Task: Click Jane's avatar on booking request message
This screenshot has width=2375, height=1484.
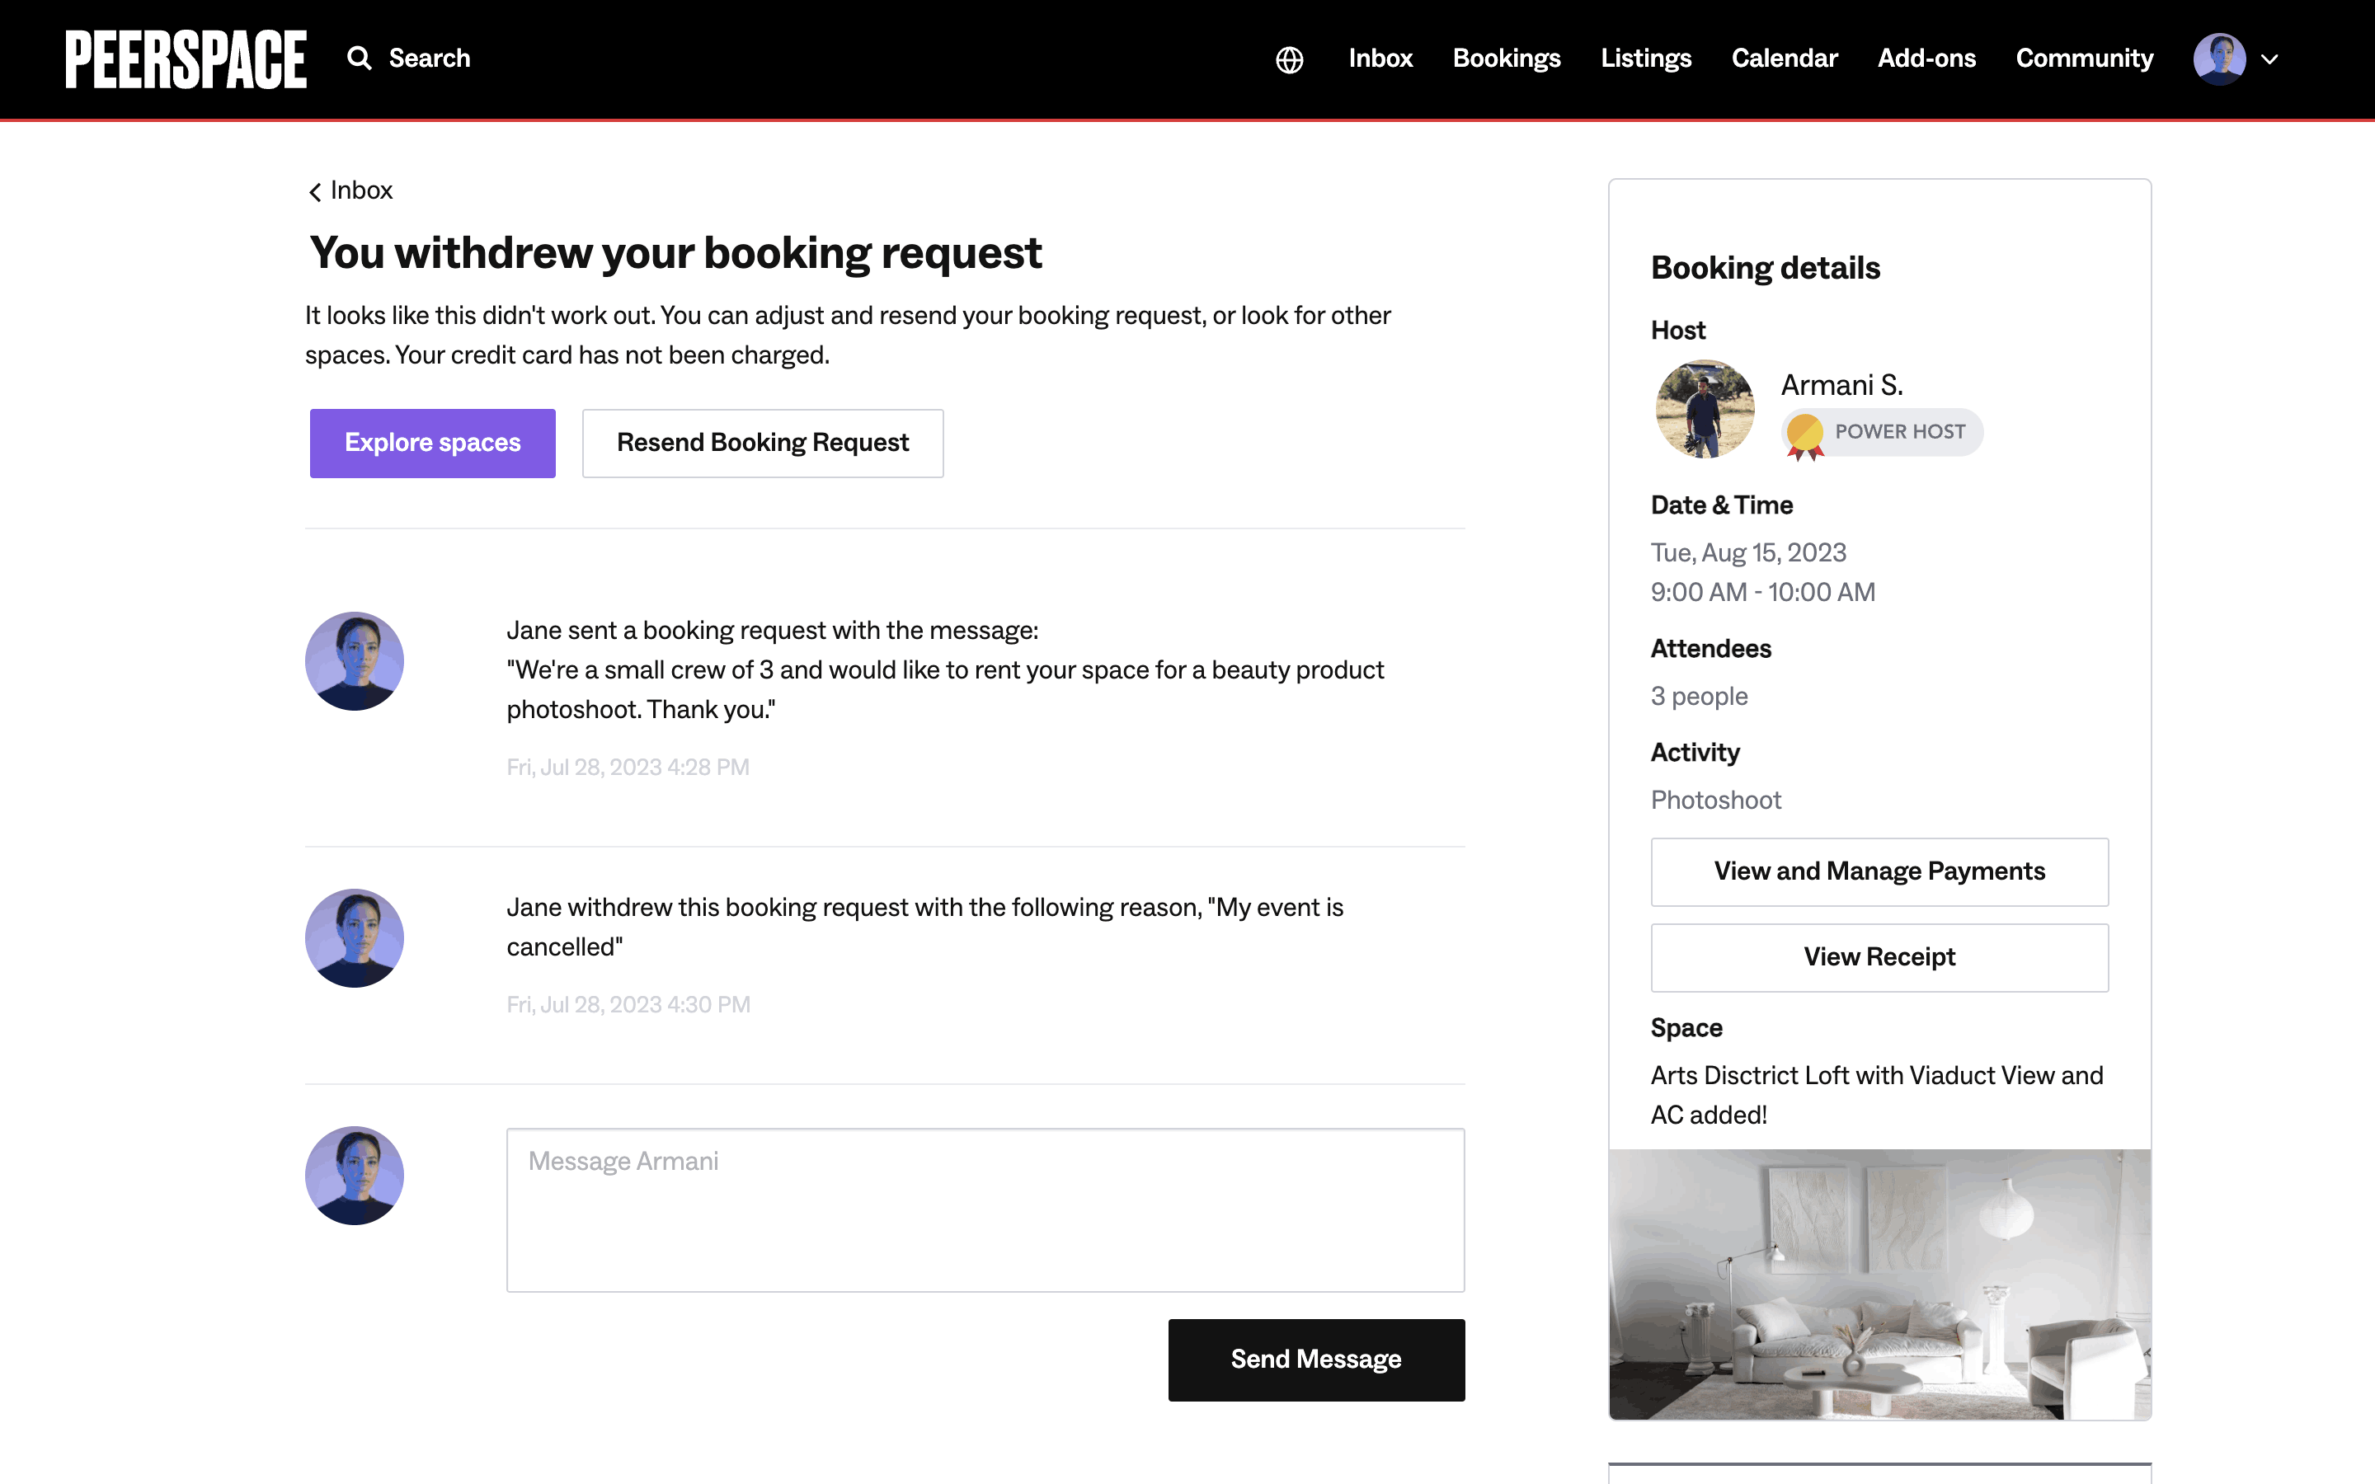Action: [x=355, y=661]
